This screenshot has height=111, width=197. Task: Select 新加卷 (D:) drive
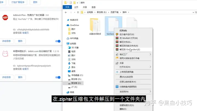tap(75, 79)
